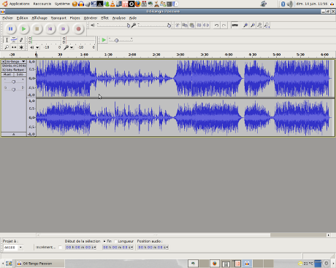
Task: Click the Undo toolbar icon
Action: [x=216, y=25]
